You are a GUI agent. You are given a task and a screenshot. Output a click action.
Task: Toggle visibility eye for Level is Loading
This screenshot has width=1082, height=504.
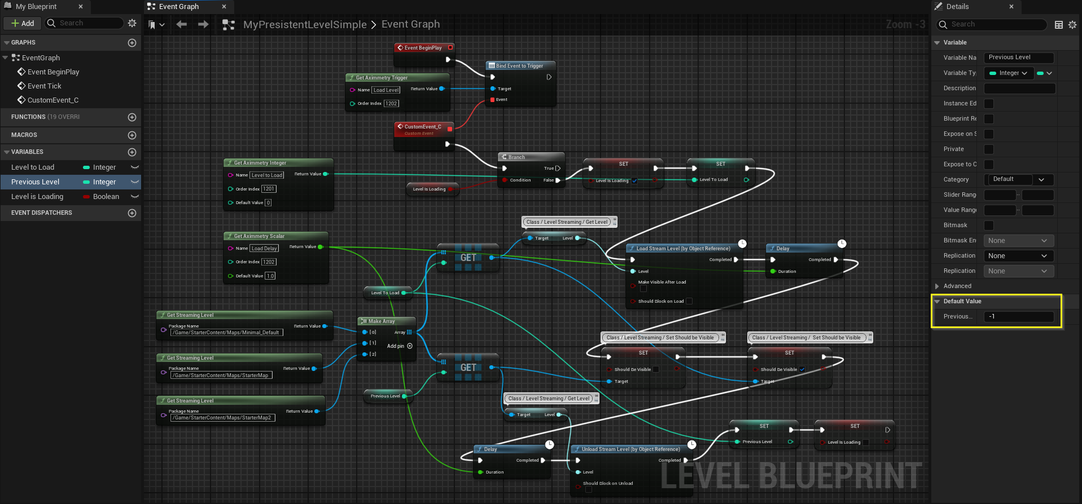point(135,197)
